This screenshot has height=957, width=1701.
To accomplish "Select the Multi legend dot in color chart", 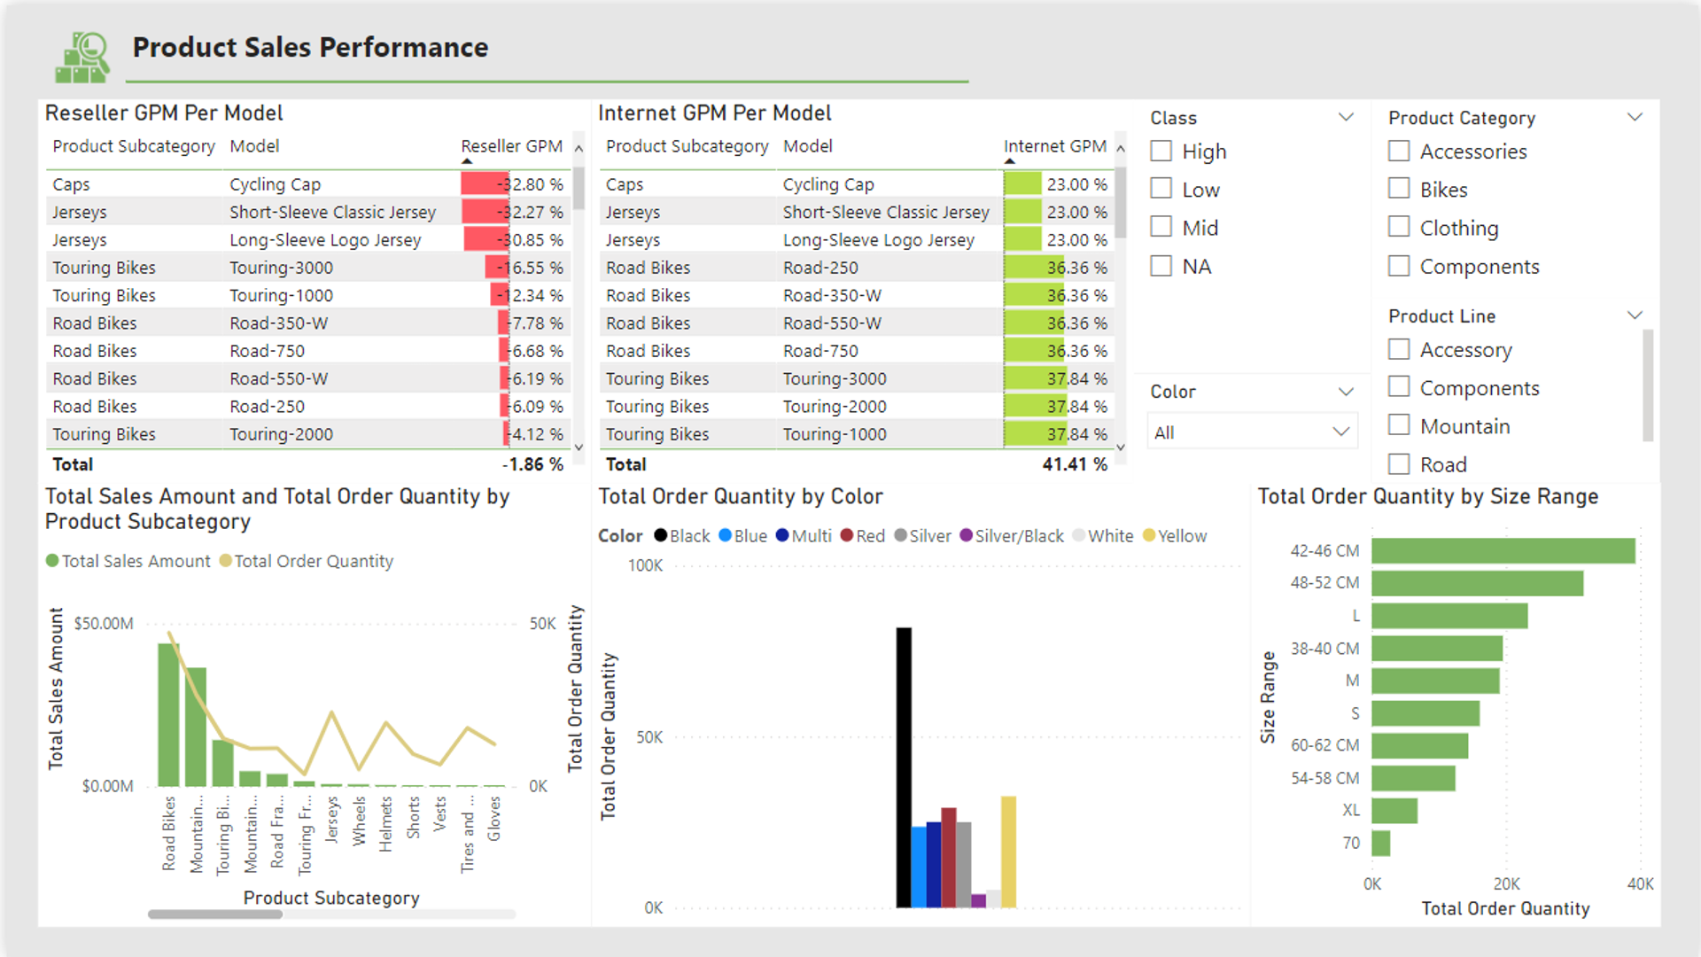I will point(781,535).
